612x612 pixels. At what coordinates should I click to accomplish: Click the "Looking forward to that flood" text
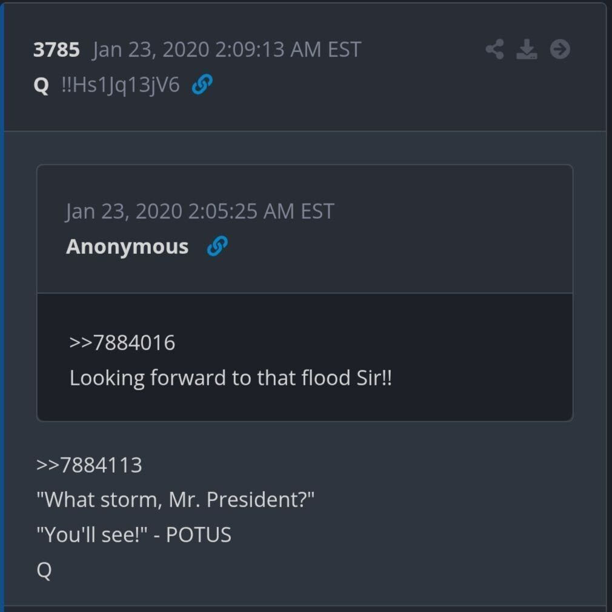pyautogui.click(x=230, y=378)
